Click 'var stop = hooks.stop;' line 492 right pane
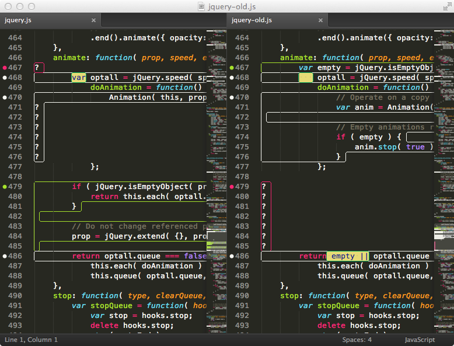Image resolution: width=454 pixels, height=346 pixels. tap(368, 316)
